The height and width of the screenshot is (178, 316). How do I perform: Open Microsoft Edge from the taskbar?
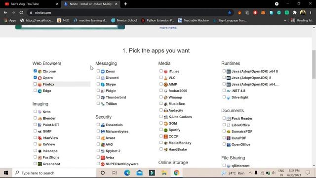point(127,173)
